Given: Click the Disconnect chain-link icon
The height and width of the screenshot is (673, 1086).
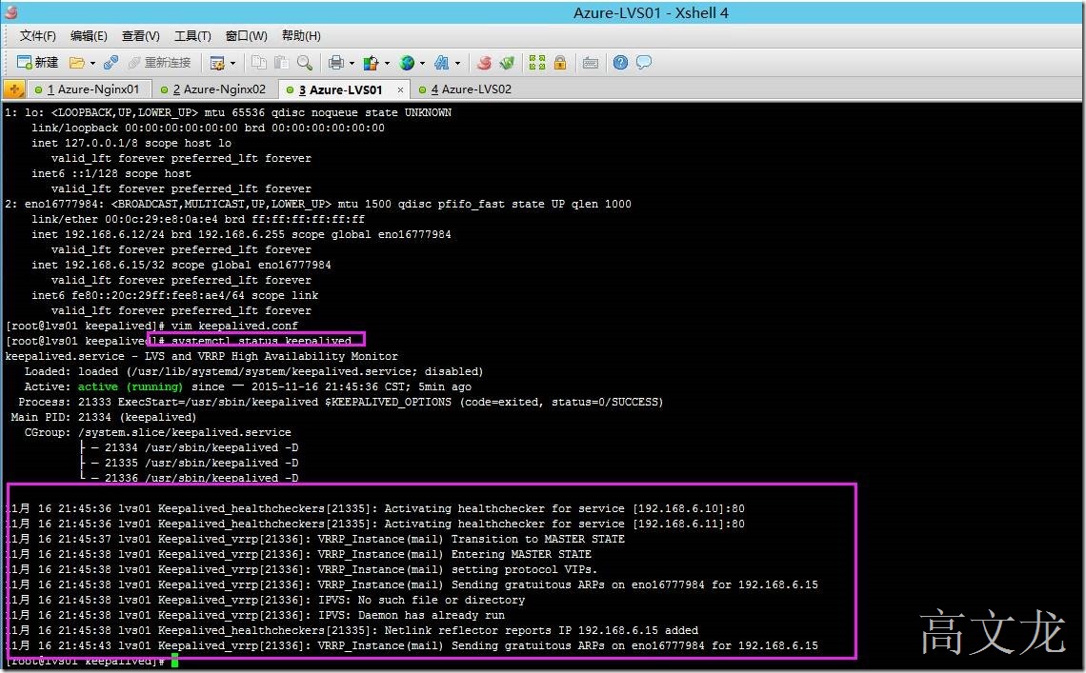Looking at the screenshot, I should (x=111, y=62).
